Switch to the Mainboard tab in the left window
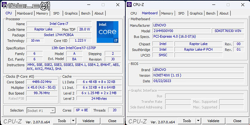This screenshot has width=250, height=125. click(25, 14)
